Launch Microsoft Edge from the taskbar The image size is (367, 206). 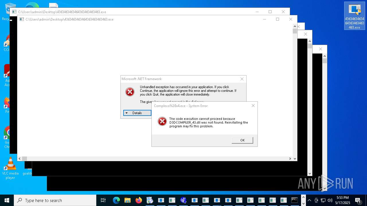(116, 200)
